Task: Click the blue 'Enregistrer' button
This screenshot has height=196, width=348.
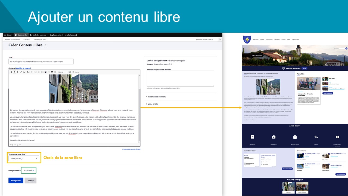Action: (16, 180)
